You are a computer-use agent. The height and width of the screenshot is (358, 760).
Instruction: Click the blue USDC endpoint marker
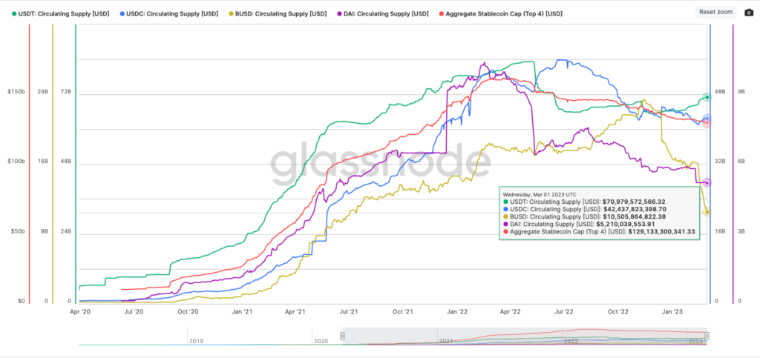coord(707,119)
